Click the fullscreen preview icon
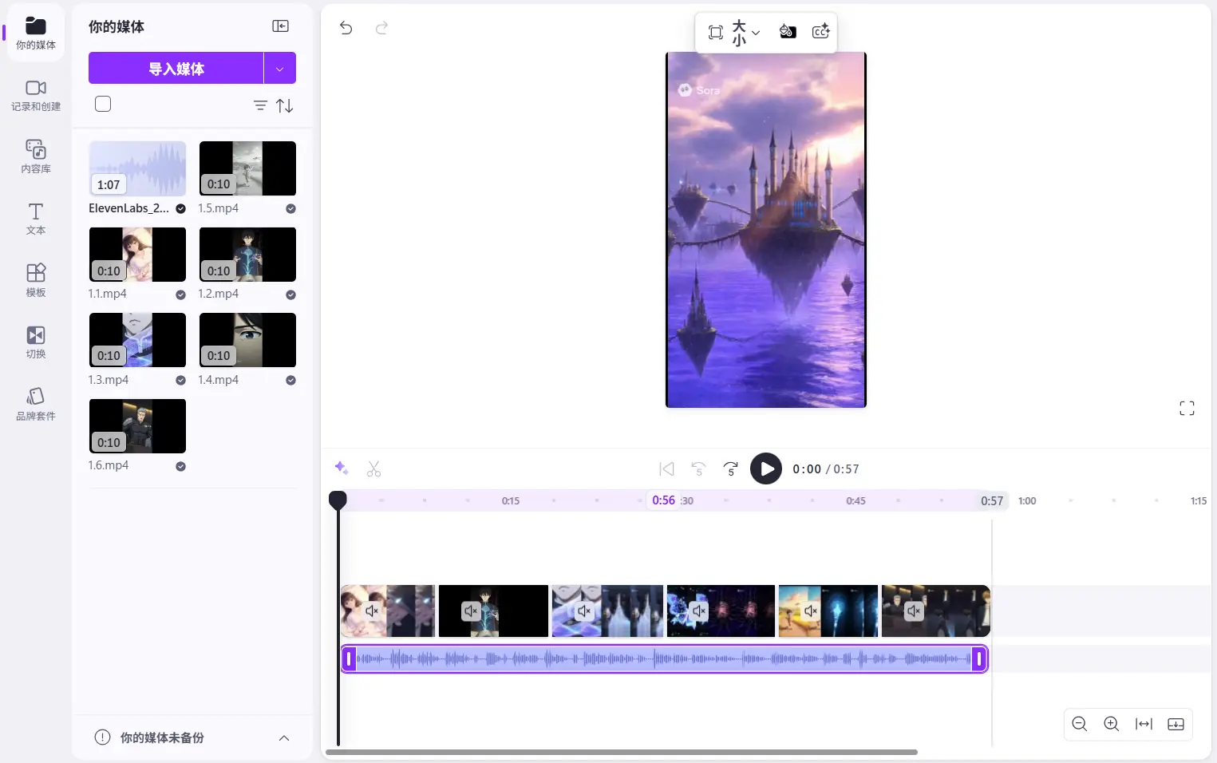The image size is (1217, 763). [x=1187, y=409]
